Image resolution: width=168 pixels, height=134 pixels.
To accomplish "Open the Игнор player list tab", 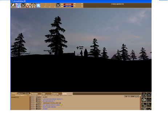I will [27, 93].
